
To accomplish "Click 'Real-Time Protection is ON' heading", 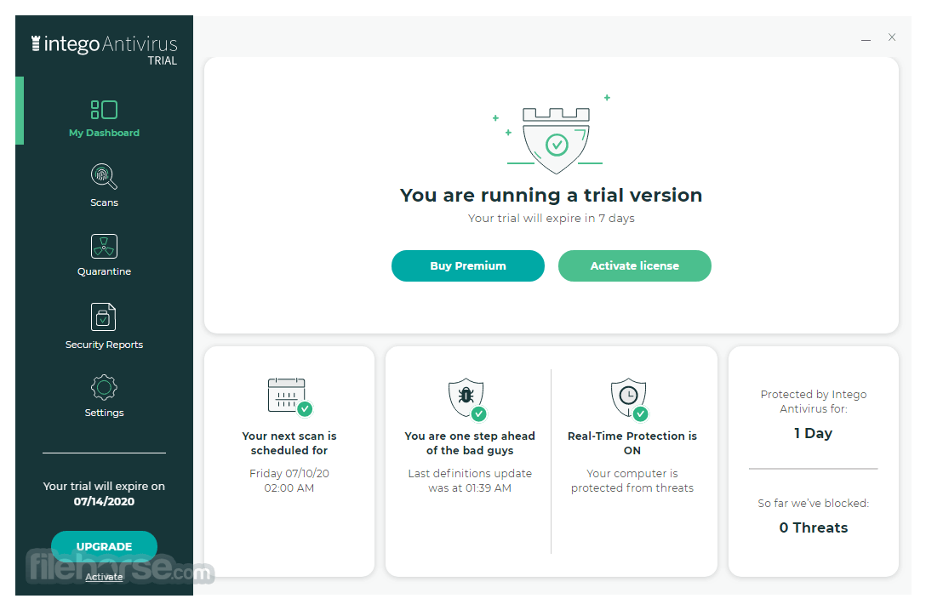I will (x=632, y=443).
